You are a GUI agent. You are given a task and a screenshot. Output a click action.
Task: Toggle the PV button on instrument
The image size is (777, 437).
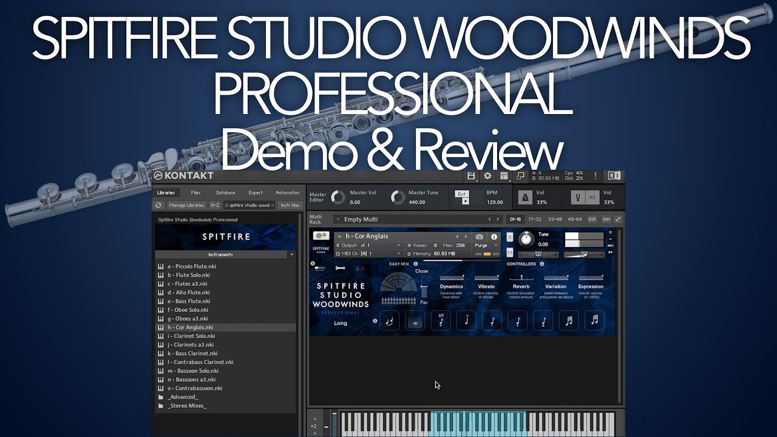[x=611, y=251]
